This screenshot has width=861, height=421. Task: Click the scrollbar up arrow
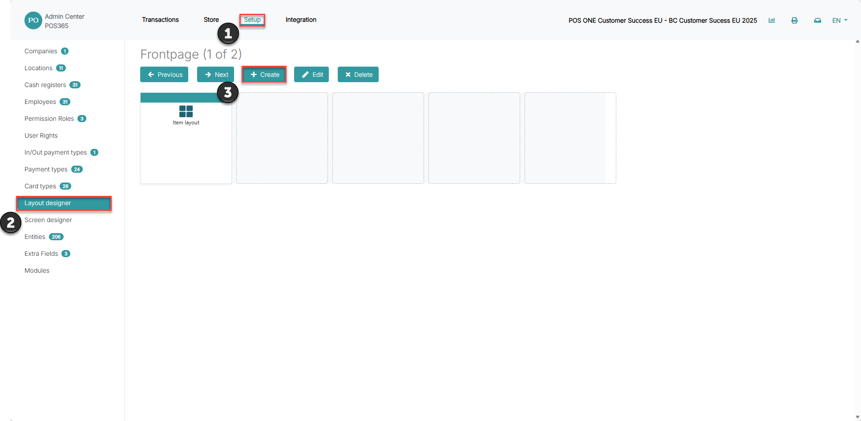tap(857, 41)
